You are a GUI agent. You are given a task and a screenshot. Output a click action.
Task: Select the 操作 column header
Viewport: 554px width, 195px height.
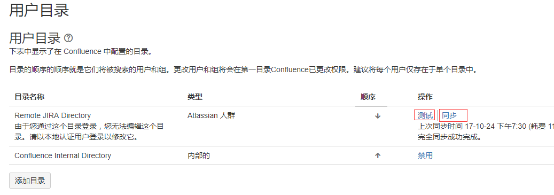coord(425,97)
